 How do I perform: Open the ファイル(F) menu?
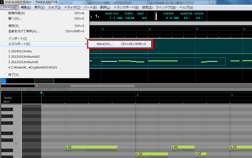pos(9,7)
